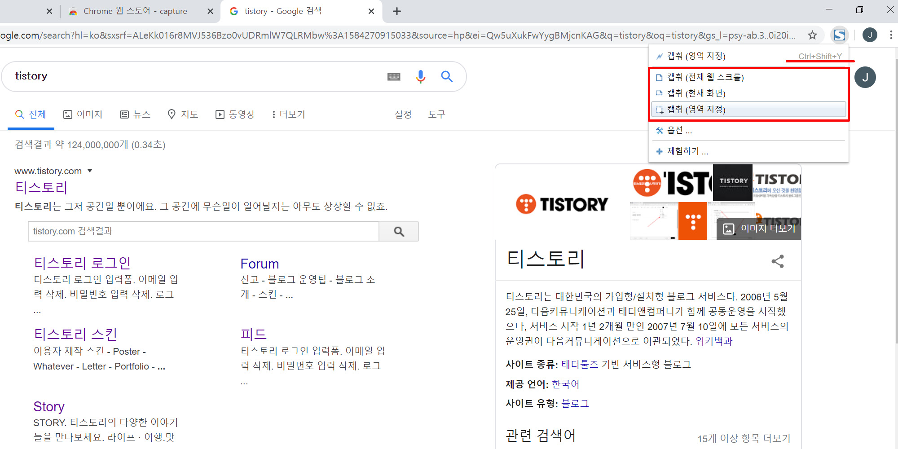Click 이미지 더보기 on the image strip
This screenshot has height=449, width=898.
click(x=759, y=229)
